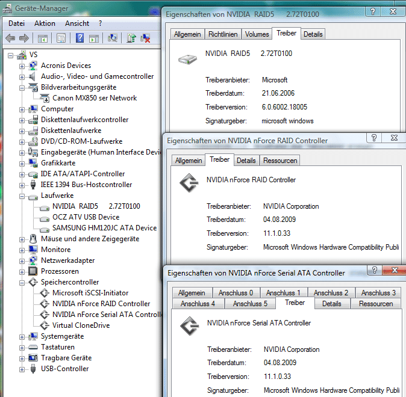Click the Tastaturen keyboard icon
This screenshot has width=406, height=397.
pos(33,347)
